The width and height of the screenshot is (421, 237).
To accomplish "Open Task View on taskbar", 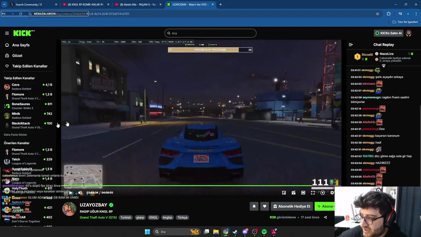I will 207,232.
